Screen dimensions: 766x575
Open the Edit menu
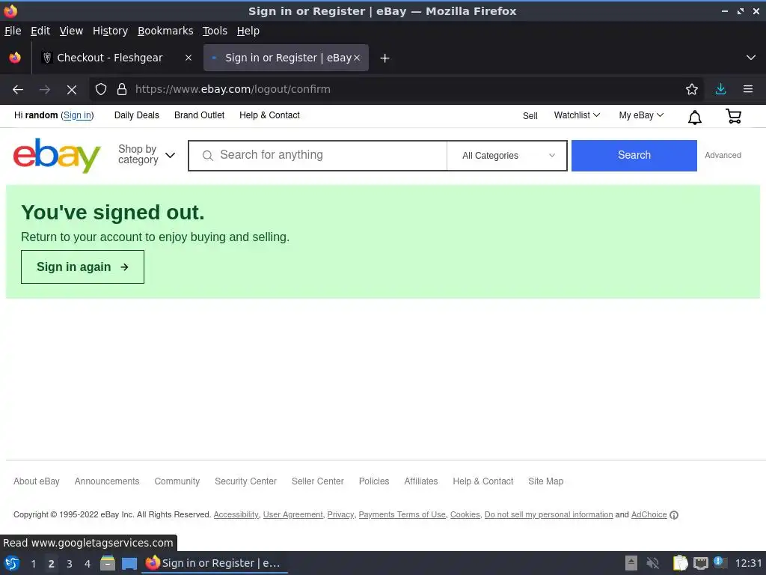click(40, 31)
